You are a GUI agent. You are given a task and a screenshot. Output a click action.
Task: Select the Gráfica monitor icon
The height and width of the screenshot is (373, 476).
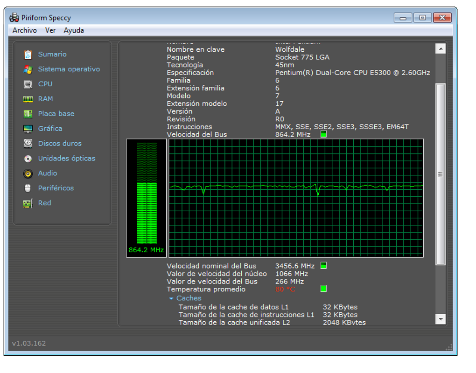(x=28, y=129)
